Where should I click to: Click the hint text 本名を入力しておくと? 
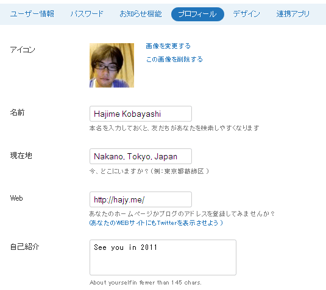click(174, 128)
